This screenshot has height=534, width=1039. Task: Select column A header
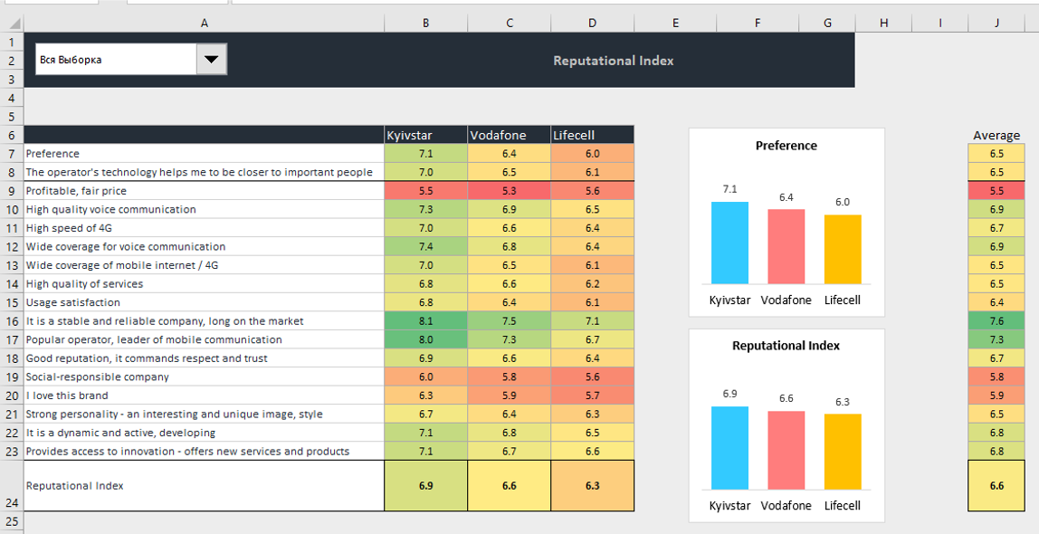click(205, 24)
